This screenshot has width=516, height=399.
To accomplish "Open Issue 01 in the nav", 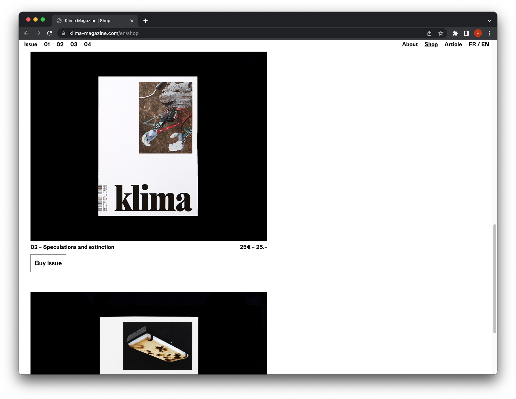I will tap(47, 44).
